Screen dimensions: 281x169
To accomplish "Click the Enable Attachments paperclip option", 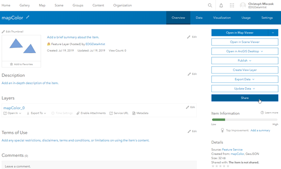I will tap(91, 113).
